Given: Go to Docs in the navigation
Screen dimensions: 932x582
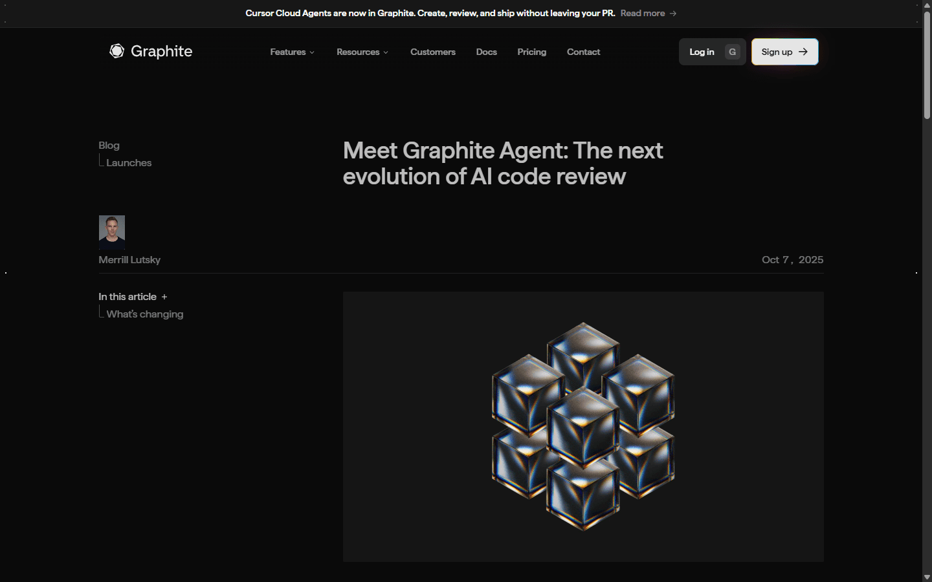Looking at the screenshot, I should pos(487,52).
